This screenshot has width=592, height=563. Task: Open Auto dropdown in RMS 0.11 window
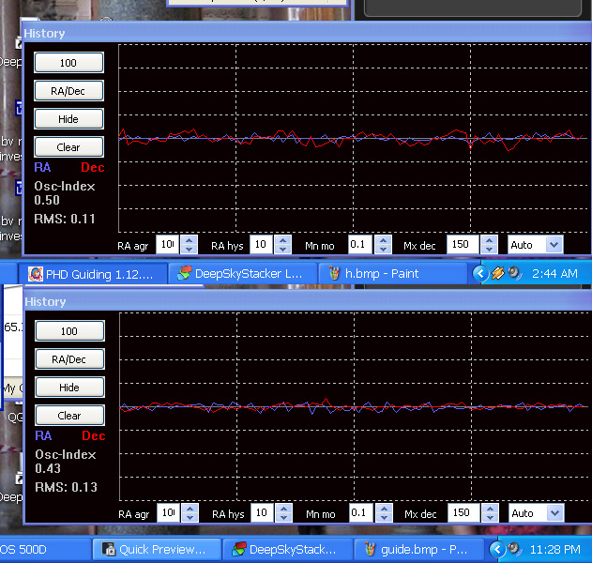pyautogui.click(x=554, y=245)
